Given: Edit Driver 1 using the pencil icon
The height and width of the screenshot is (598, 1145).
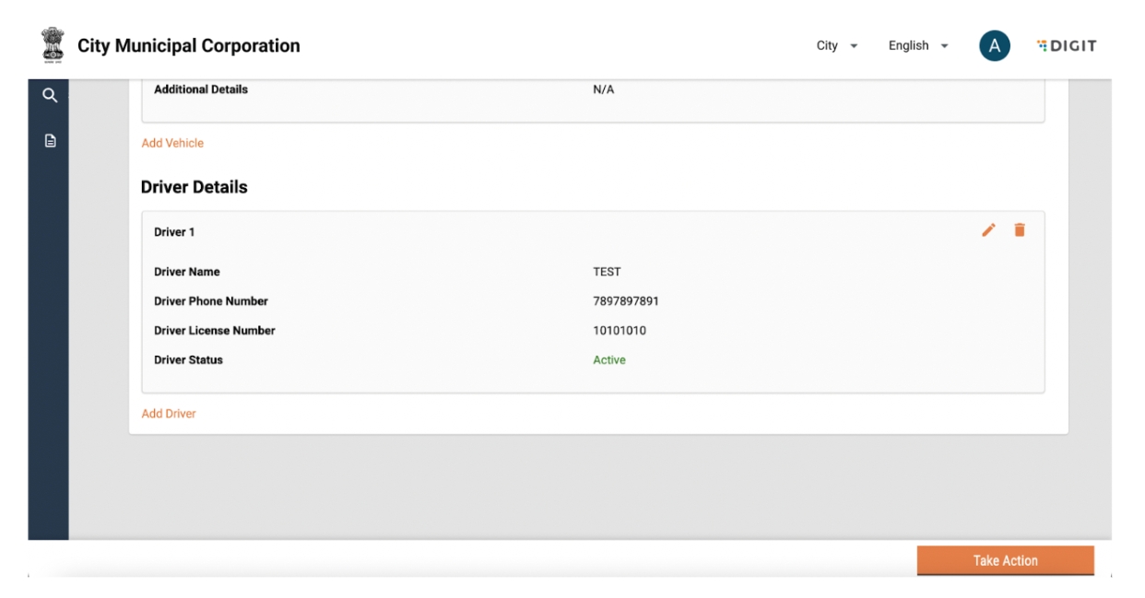Looking at the screenshot, I should click(988, 230).
